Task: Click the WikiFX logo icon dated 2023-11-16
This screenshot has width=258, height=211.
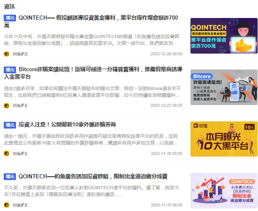Action: click(x=7, y=154)
